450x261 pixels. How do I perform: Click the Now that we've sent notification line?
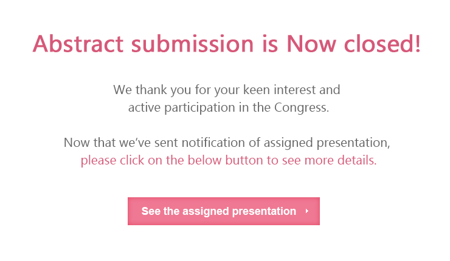(227, 143)
